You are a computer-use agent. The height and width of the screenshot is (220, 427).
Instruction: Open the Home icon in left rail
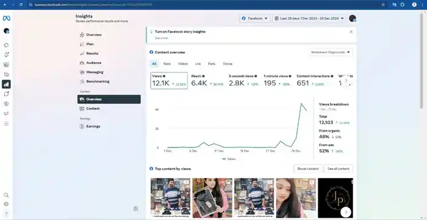point(6,45)
